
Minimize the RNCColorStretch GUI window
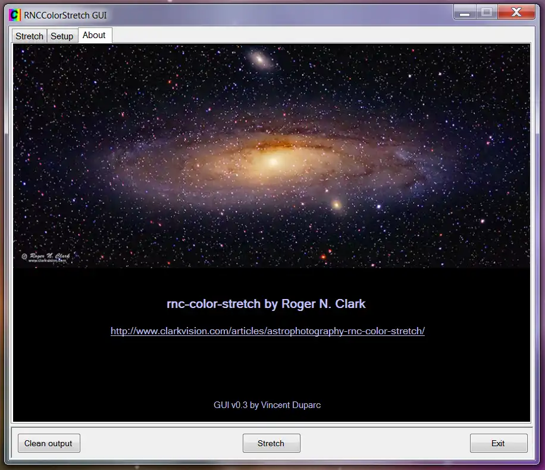click(x=465, y=13)
